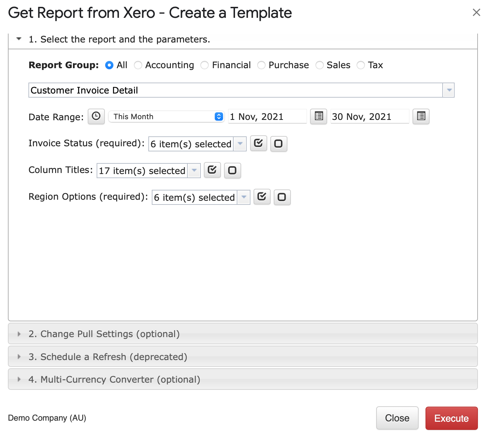The width and height of the screenshot is (481, 433).
Task: Deselect all Column Titles icon
Action: [x=232, y=170]
